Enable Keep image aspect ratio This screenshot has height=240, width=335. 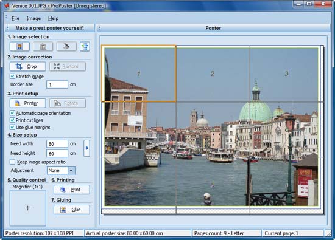point(12,162)
